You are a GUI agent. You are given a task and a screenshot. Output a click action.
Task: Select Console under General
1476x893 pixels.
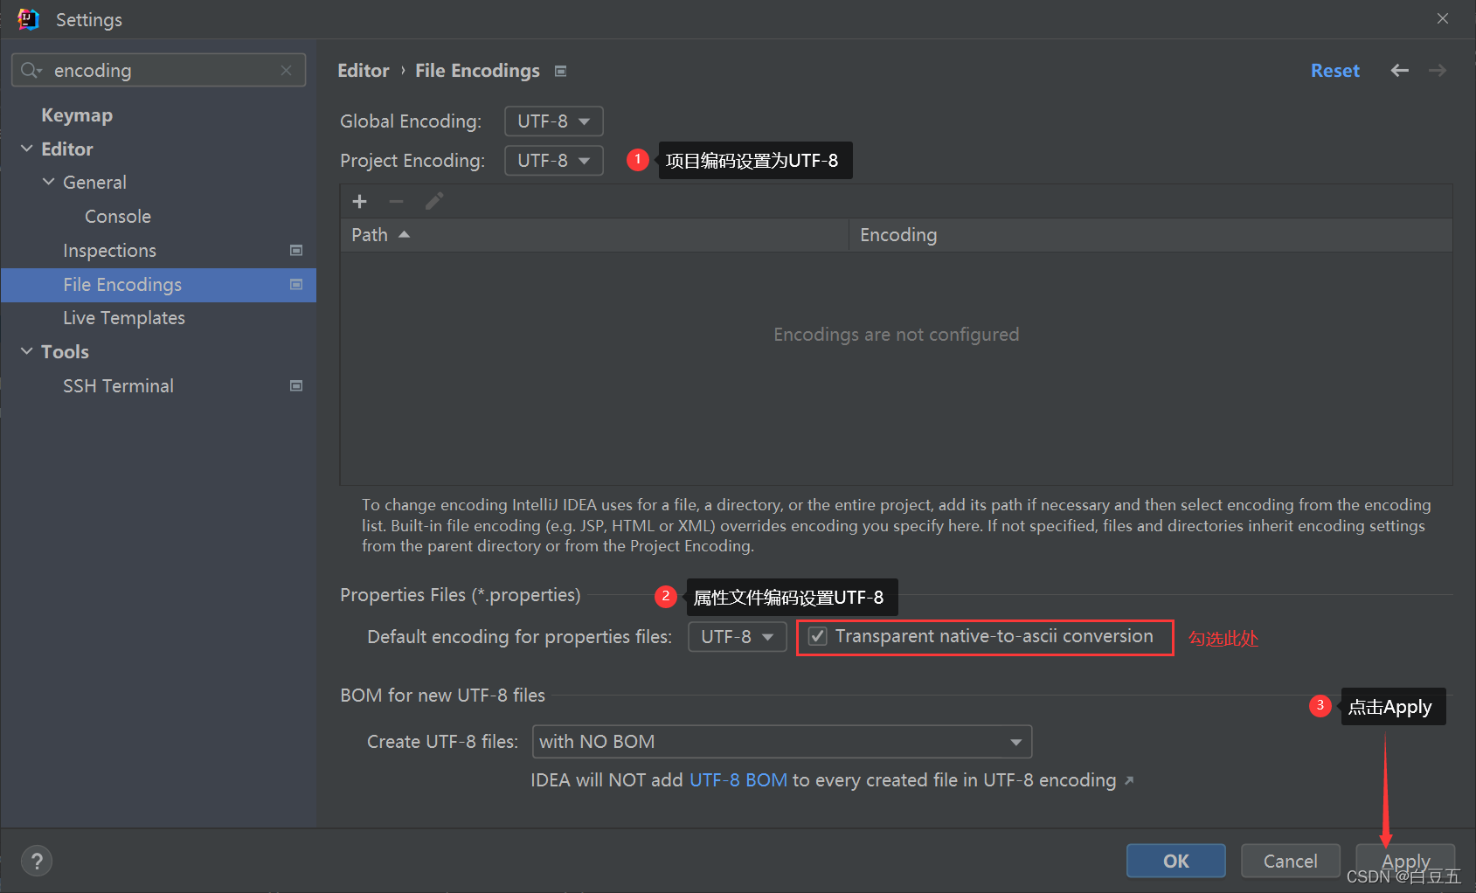[x=118, y=217]
